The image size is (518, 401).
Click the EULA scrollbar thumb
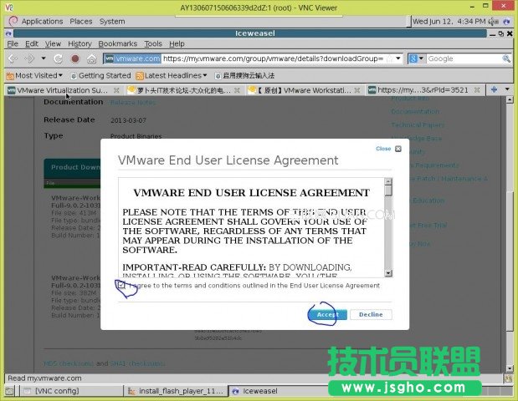pos(388,190)
